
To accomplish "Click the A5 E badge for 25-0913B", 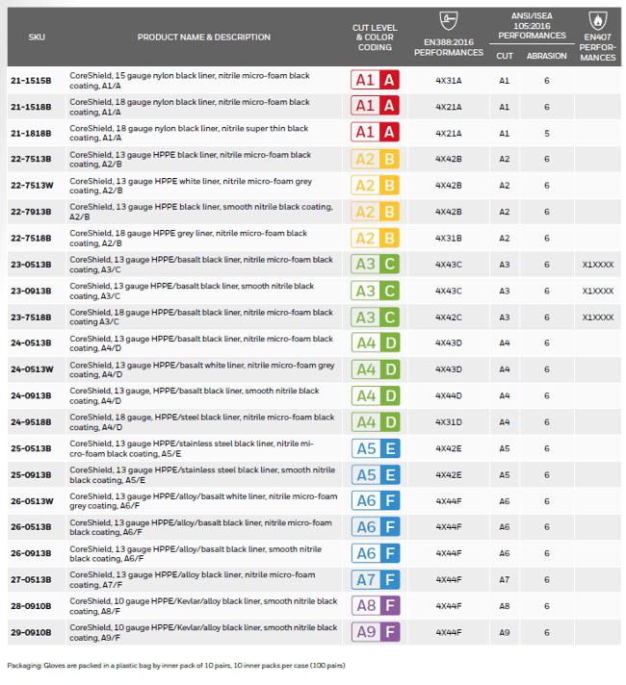I will tap(376, 475).
